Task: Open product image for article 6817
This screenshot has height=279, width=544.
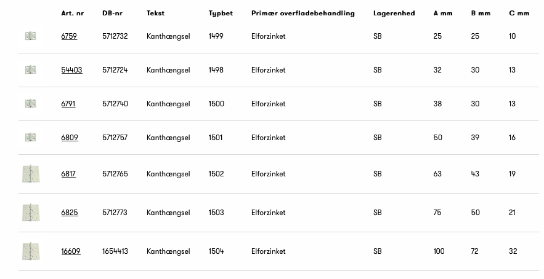Action: coord(30,174)
